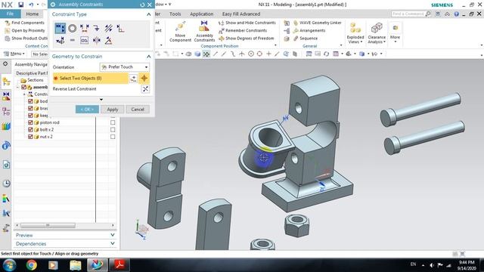Open the File tab
This screenshot has height=272, width=484.
coord(10,14)
